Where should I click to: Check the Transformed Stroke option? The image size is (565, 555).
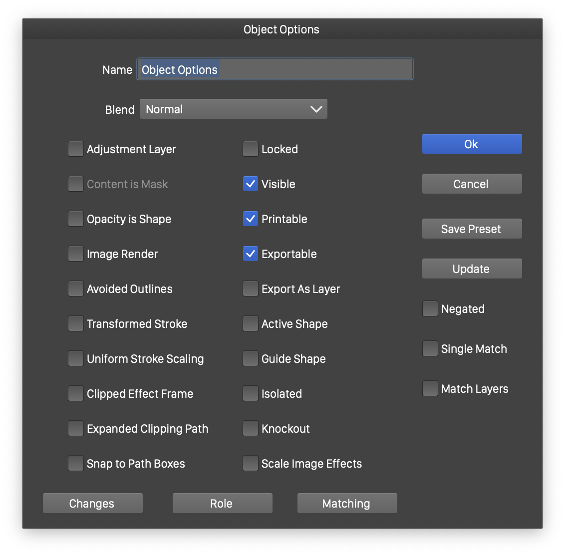click(x=76, y=324)
